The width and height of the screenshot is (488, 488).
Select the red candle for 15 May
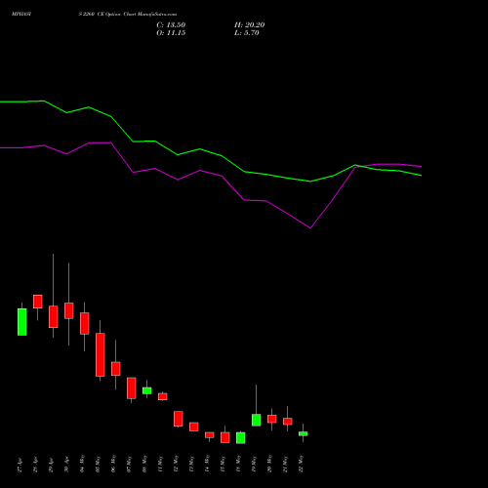(x=225, y=437)
